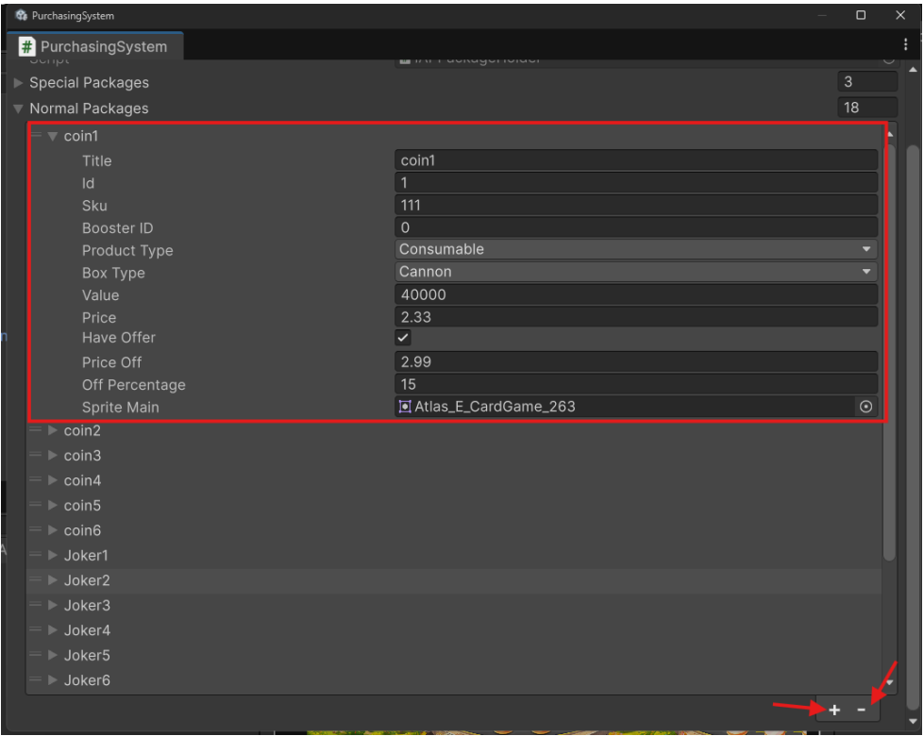
Task: Expand the Joker1 entry
Action: click(x=53, y=555)
